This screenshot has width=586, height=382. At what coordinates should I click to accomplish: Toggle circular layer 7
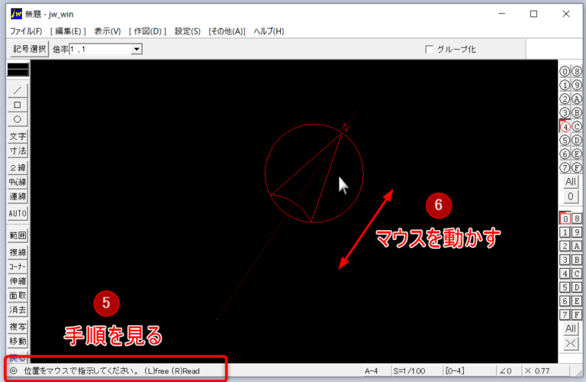[565, 168]
